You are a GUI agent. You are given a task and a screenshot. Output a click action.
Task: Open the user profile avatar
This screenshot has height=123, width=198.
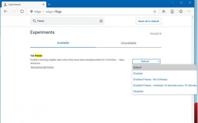click(172, 11)
